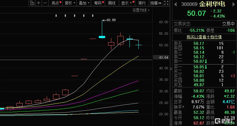
Task: Click 金额 value 4.47亿
Action: (229, 102)
